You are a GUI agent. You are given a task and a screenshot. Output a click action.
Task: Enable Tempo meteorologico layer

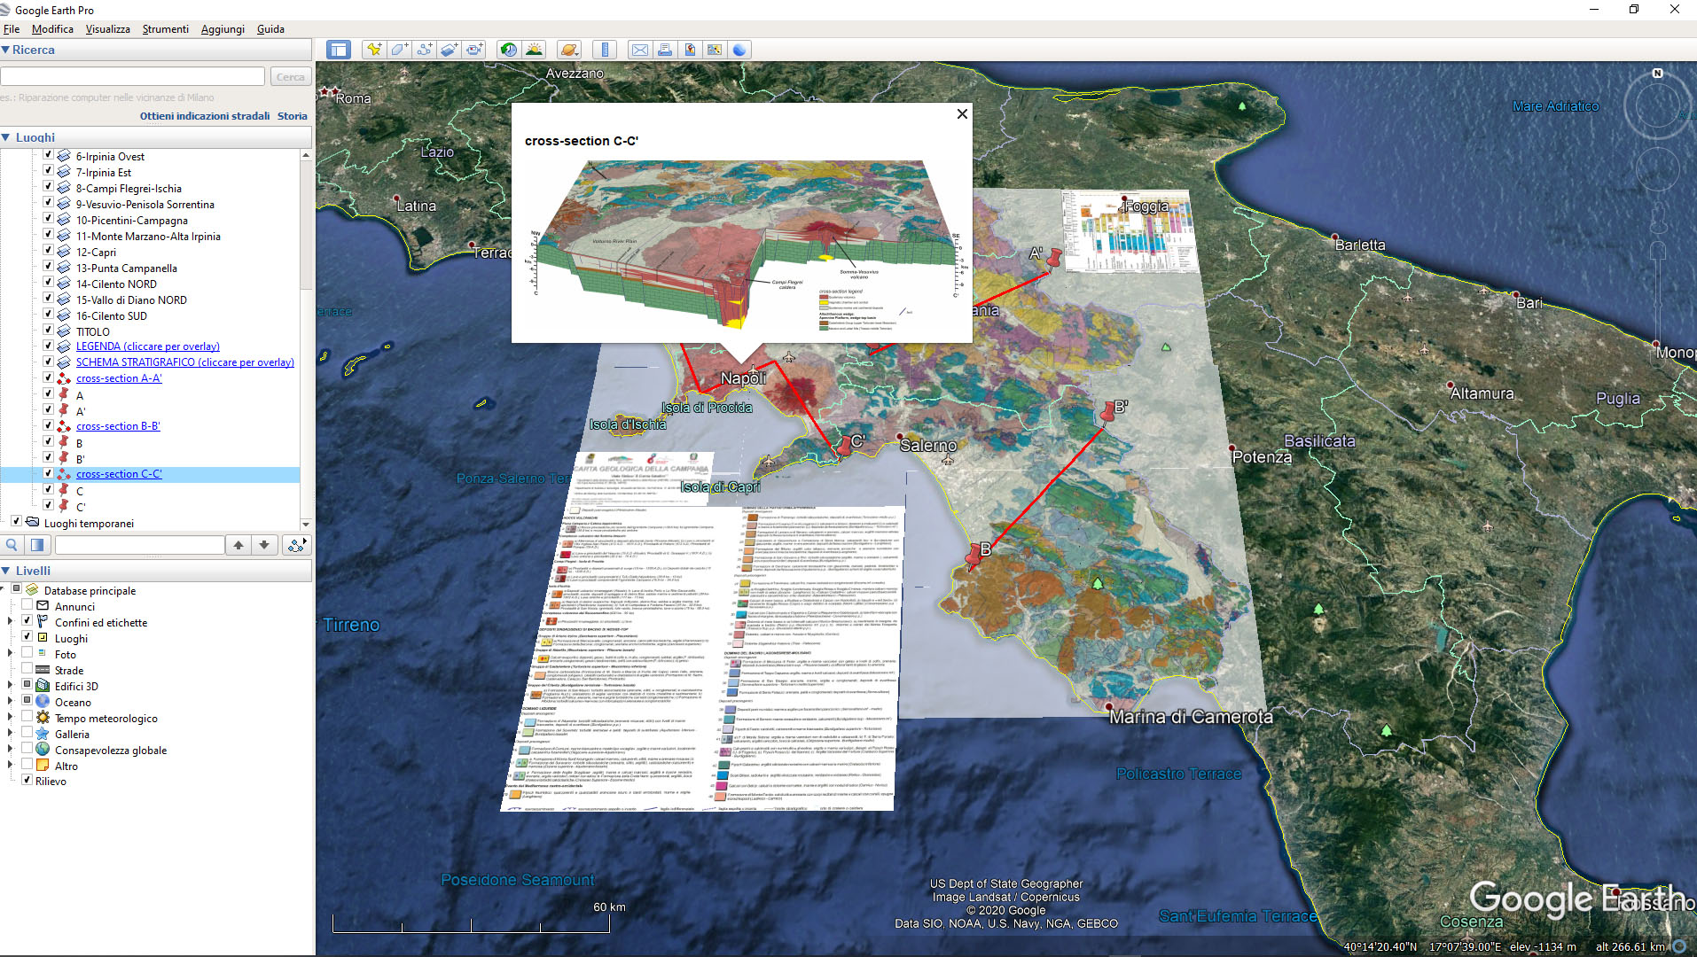coord(27,718)
